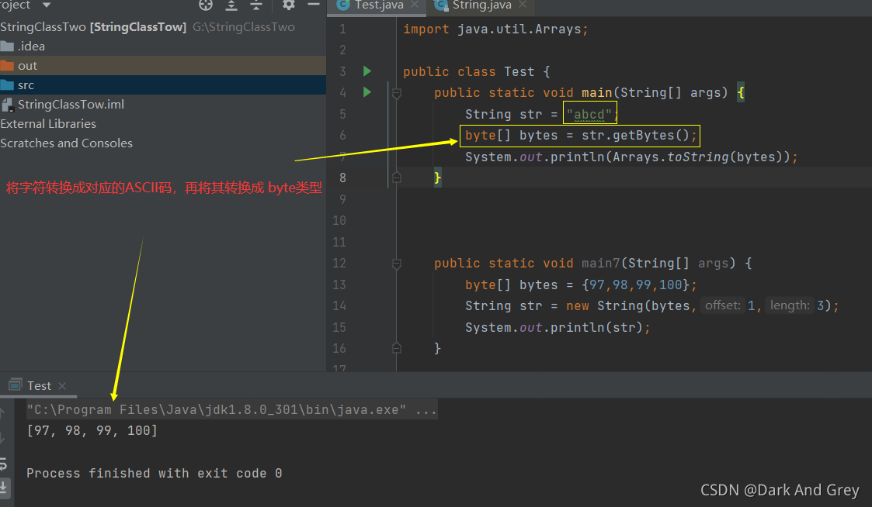Click 'Process finished with exit code 0'

154,473
